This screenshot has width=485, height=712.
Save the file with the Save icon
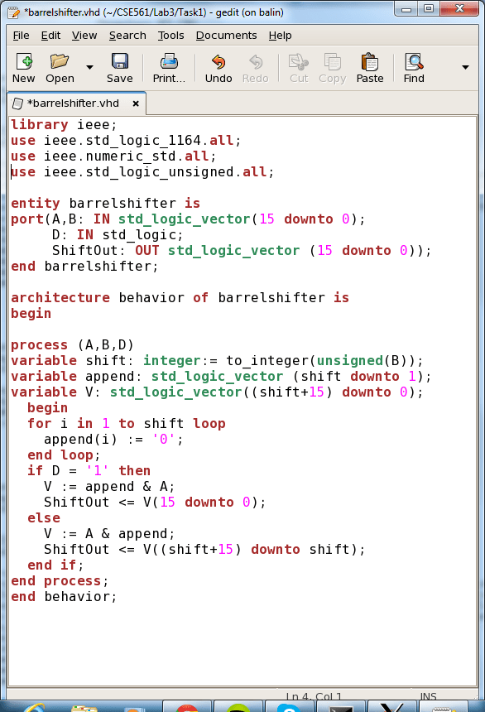tap(120, 62)
